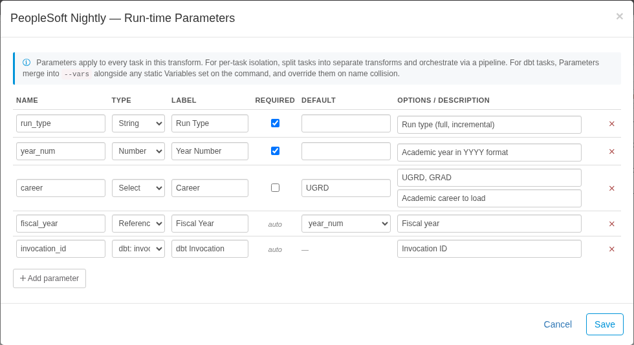634x345 pixels.
Task: Edit the invocation_id name field
Action: point(61,249)
